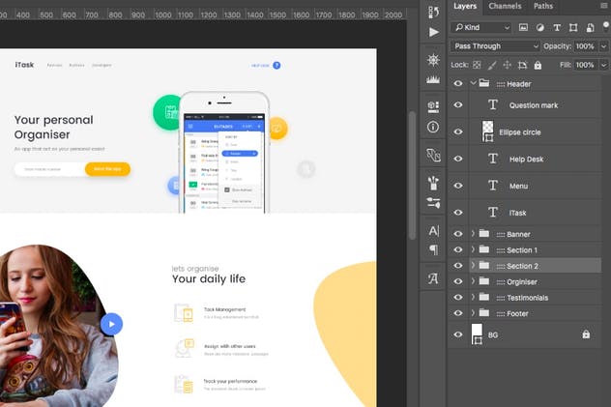
Task: Filter for pixel layers icon
Action: (523, 27)
